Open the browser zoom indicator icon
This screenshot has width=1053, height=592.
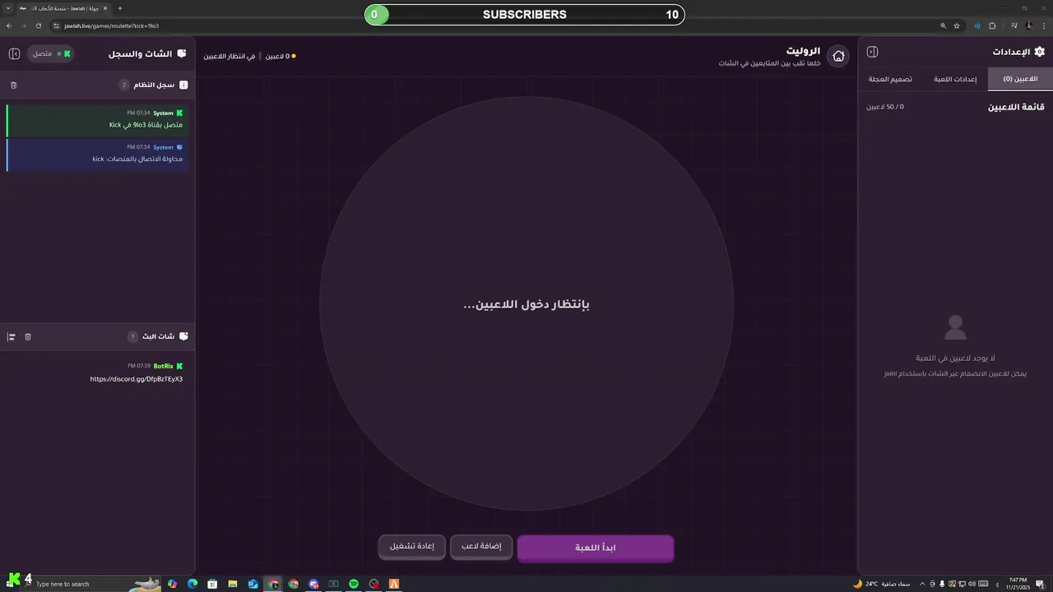(x=943, y=25)
